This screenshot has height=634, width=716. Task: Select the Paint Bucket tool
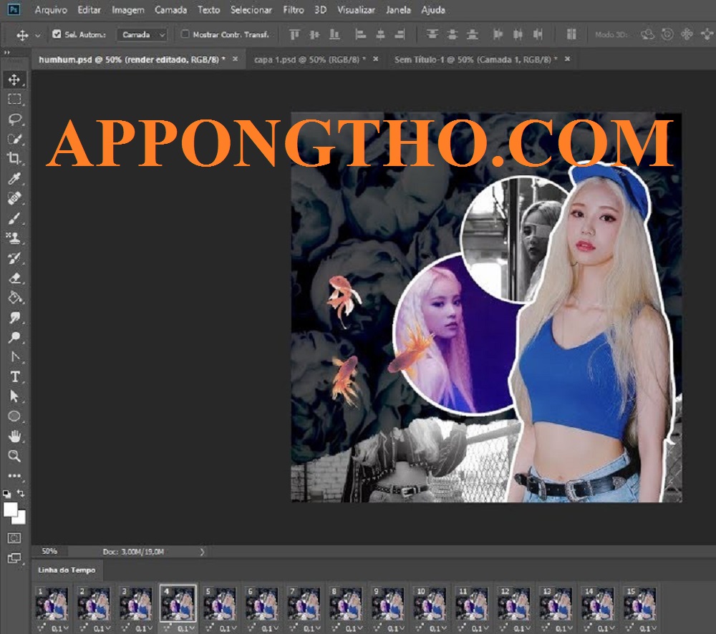pos(14,298)
